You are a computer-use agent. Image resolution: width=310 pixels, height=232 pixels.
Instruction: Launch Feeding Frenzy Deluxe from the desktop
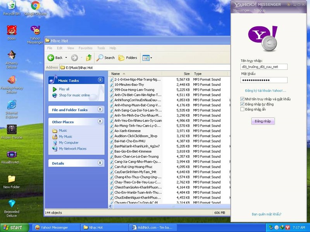pyautogui.click(x=12, y=84)
